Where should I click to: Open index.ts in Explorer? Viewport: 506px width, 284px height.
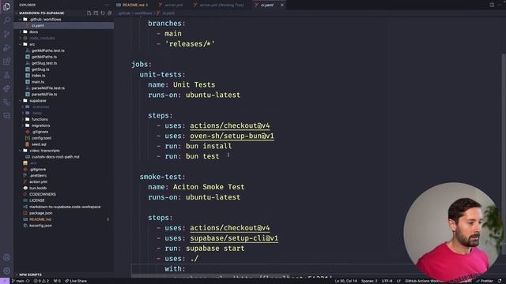39,76
